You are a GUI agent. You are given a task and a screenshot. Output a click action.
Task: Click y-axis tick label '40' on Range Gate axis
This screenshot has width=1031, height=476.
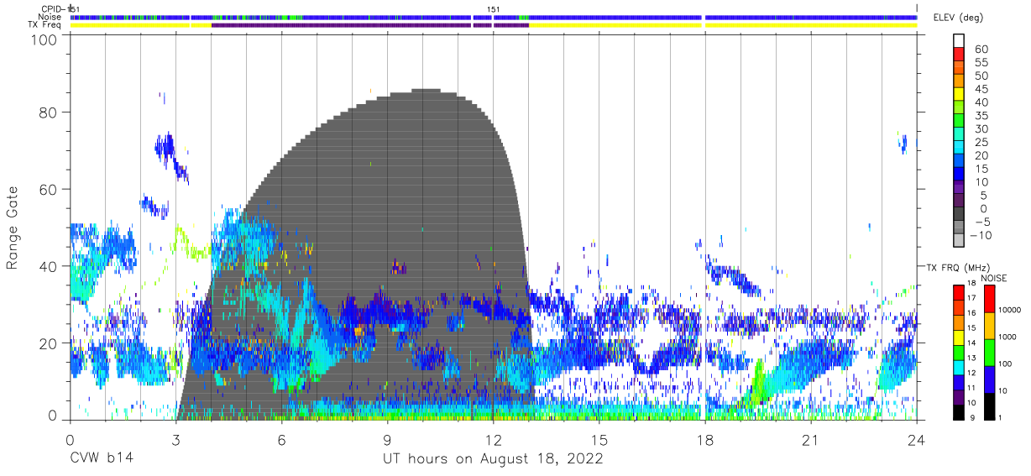(48, 266)
